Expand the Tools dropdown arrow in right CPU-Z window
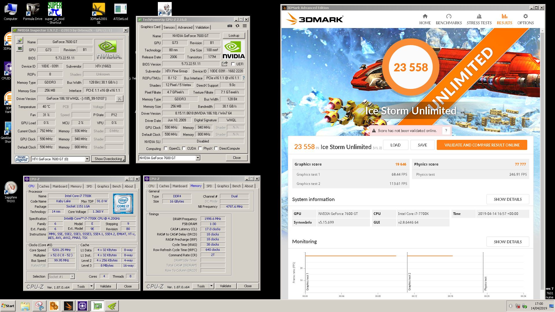This screenshot has width=555, height=312. pyautogui.click(x=211, y=286)
